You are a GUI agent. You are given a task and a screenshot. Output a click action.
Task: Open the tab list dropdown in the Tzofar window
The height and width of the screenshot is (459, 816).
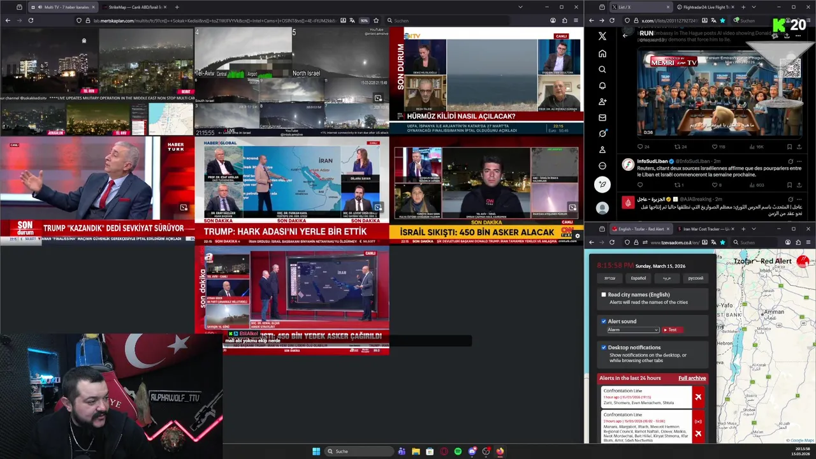point(754,229)
